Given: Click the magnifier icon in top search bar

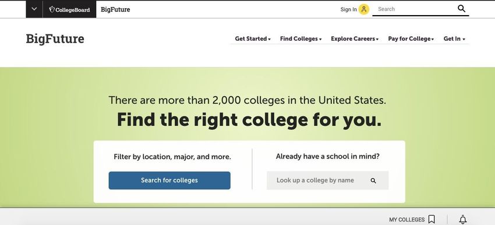Looking at the screenshot, I should click(x=461, y=9).
